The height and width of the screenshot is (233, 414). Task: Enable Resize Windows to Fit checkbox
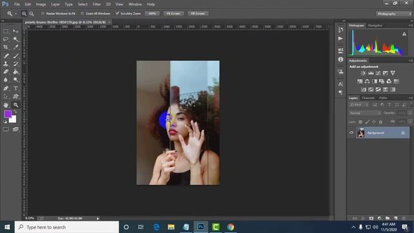[x=43, y=14]
